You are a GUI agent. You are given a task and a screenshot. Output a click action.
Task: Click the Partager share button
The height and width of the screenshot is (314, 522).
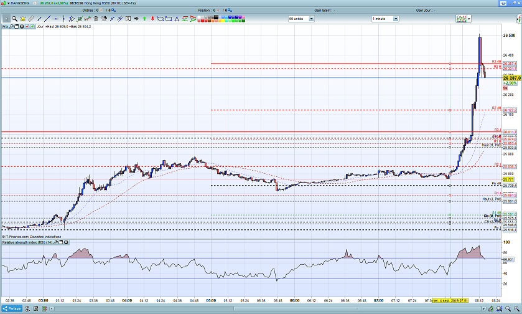click(12, 308)
